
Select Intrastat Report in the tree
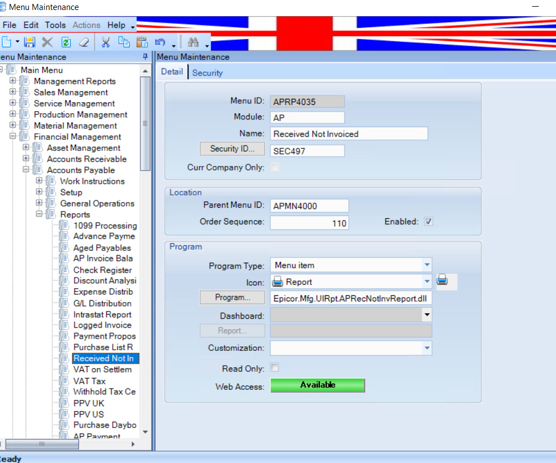click(102, 314)
